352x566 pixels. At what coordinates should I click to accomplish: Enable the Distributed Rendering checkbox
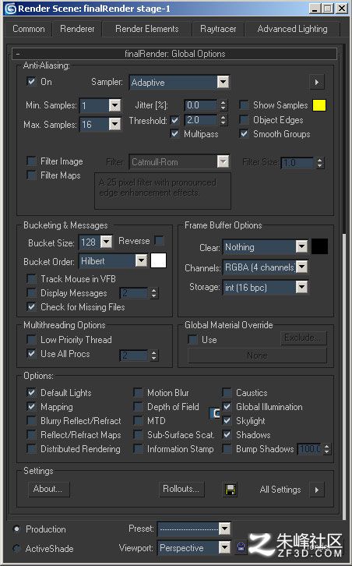tap(31, 449)
